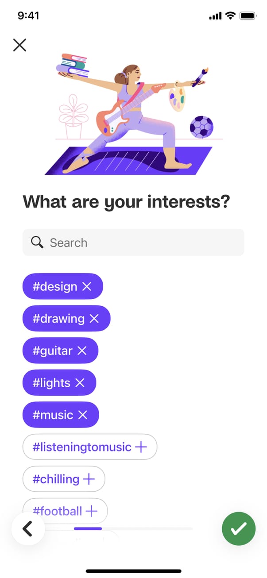
Task: Focus the Search interests field
Action: pyautogui.click(x=142, y=242)
